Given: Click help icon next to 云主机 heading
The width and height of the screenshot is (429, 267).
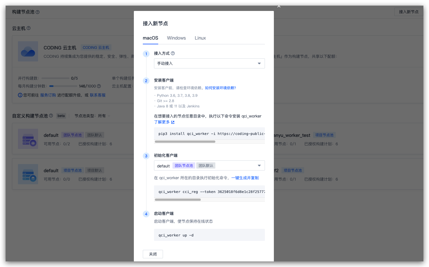Looking at the screenshot, I should coord(29,28).
